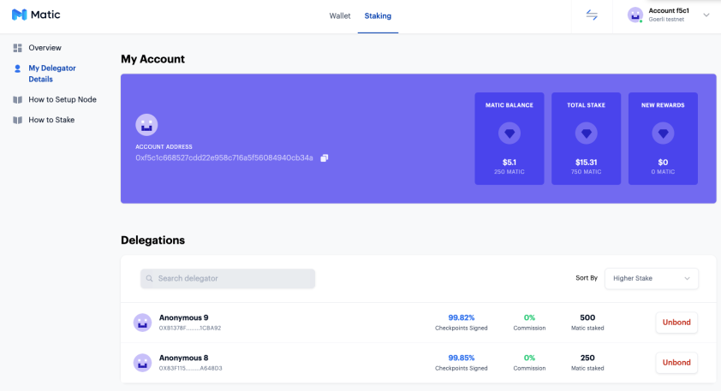Click the transfer arrows icon in header

click(592, 15)
